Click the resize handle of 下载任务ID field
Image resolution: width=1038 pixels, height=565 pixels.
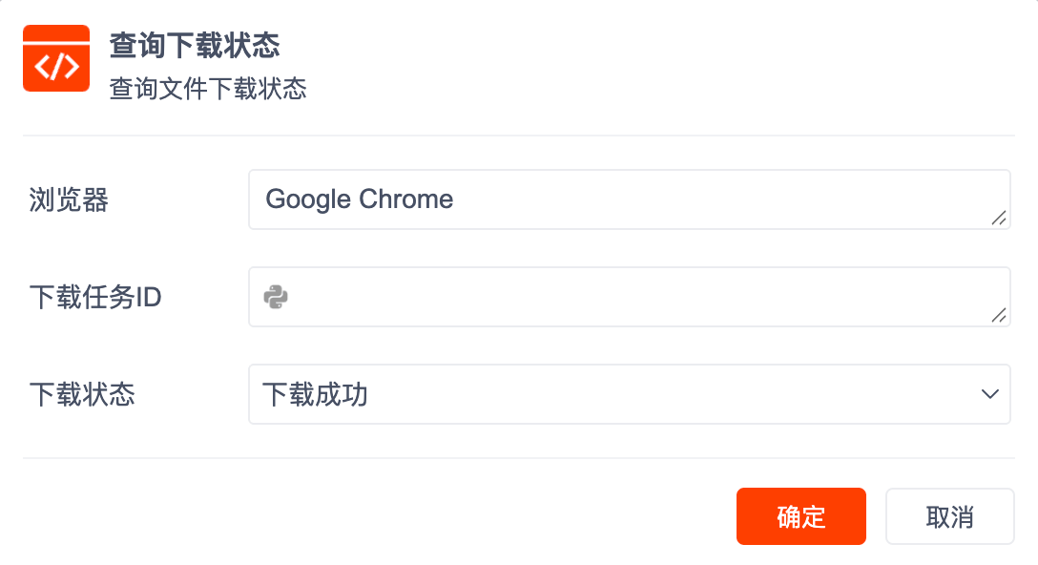coord(998,315)
